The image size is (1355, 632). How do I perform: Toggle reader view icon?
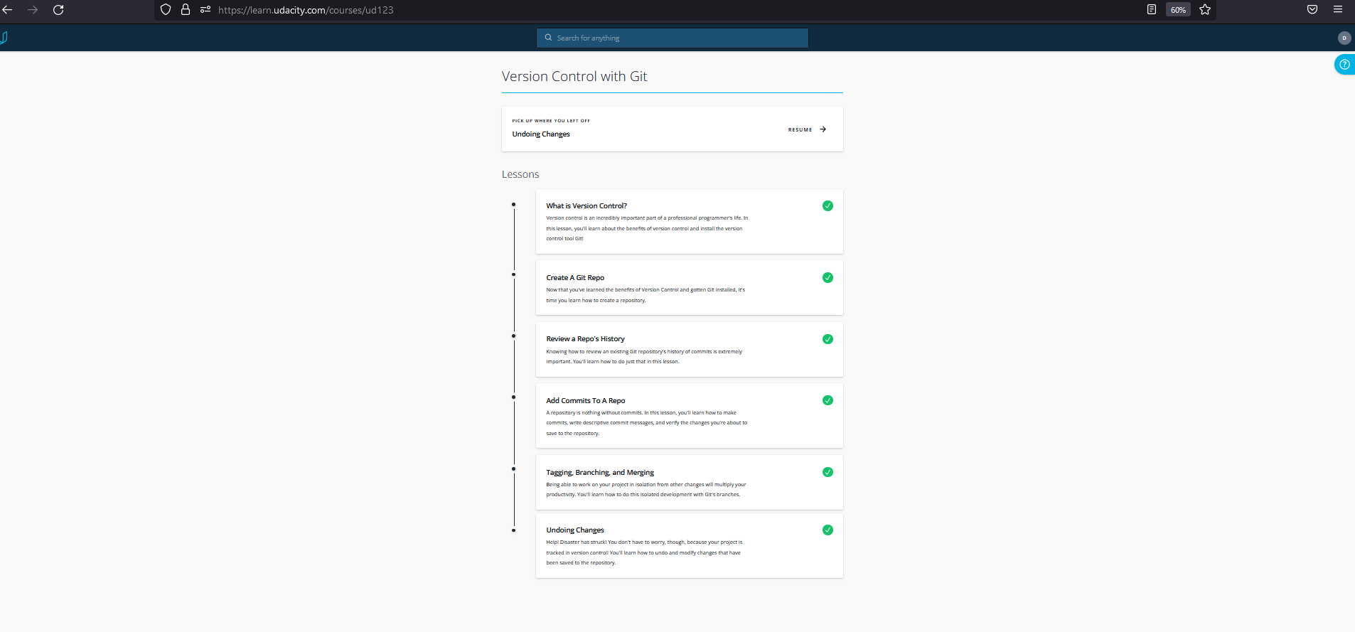tap(1152, 9)
